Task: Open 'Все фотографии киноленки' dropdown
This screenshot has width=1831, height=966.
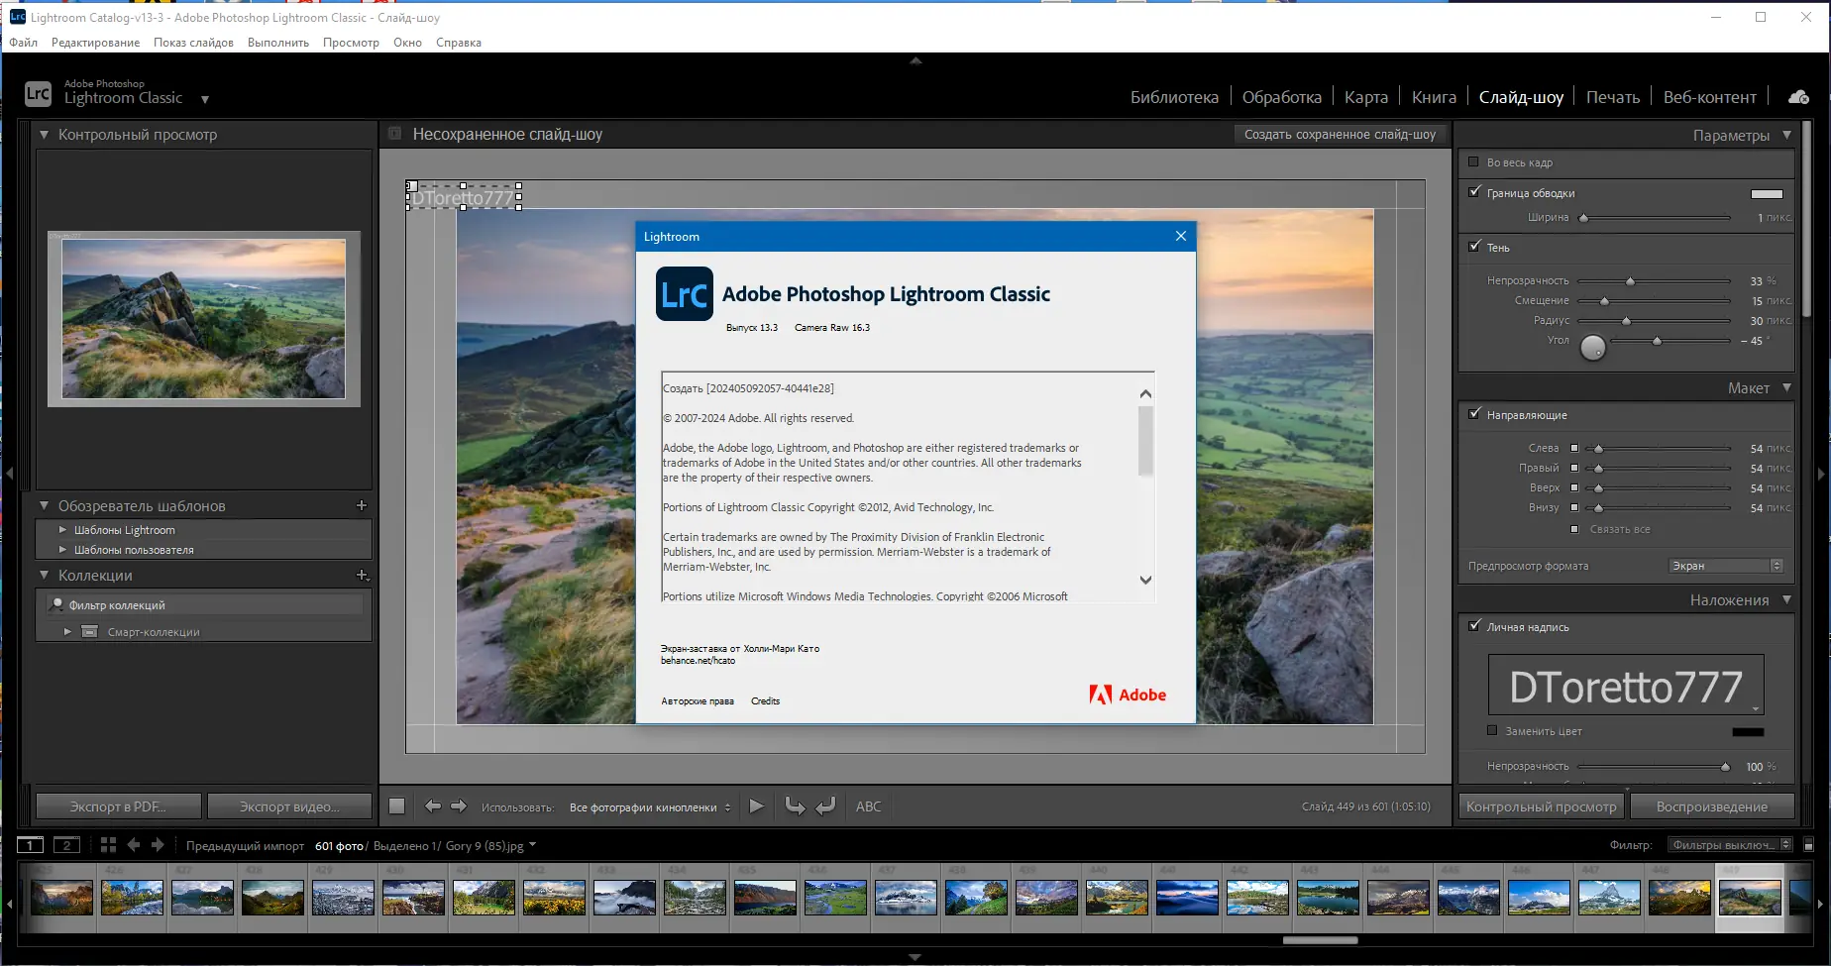Action: (x=650, y=807)
